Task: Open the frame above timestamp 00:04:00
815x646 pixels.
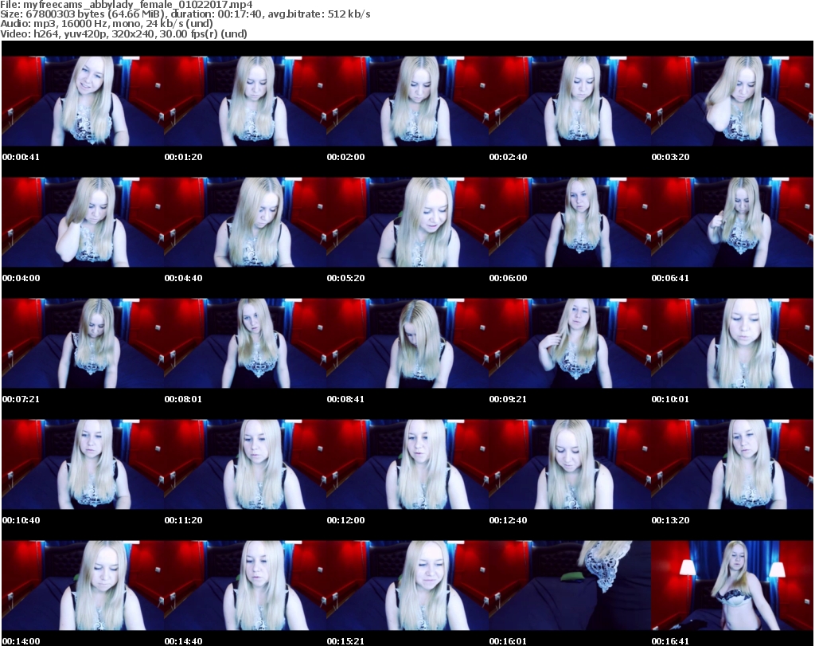Action: point(83,222)
